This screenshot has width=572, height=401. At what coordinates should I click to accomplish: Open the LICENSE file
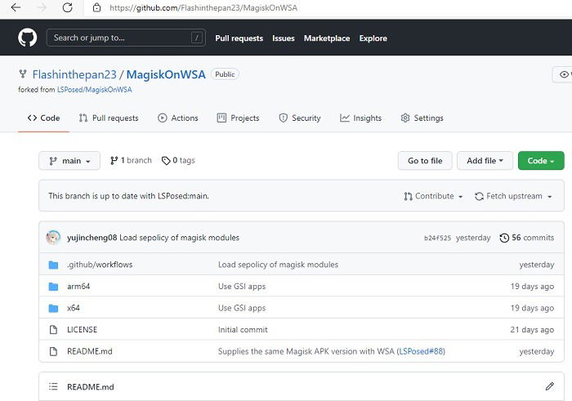(x=82, y=330)
